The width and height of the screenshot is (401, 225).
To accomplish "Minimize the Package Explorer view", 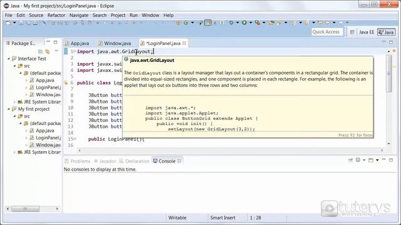I will (48, 42).
